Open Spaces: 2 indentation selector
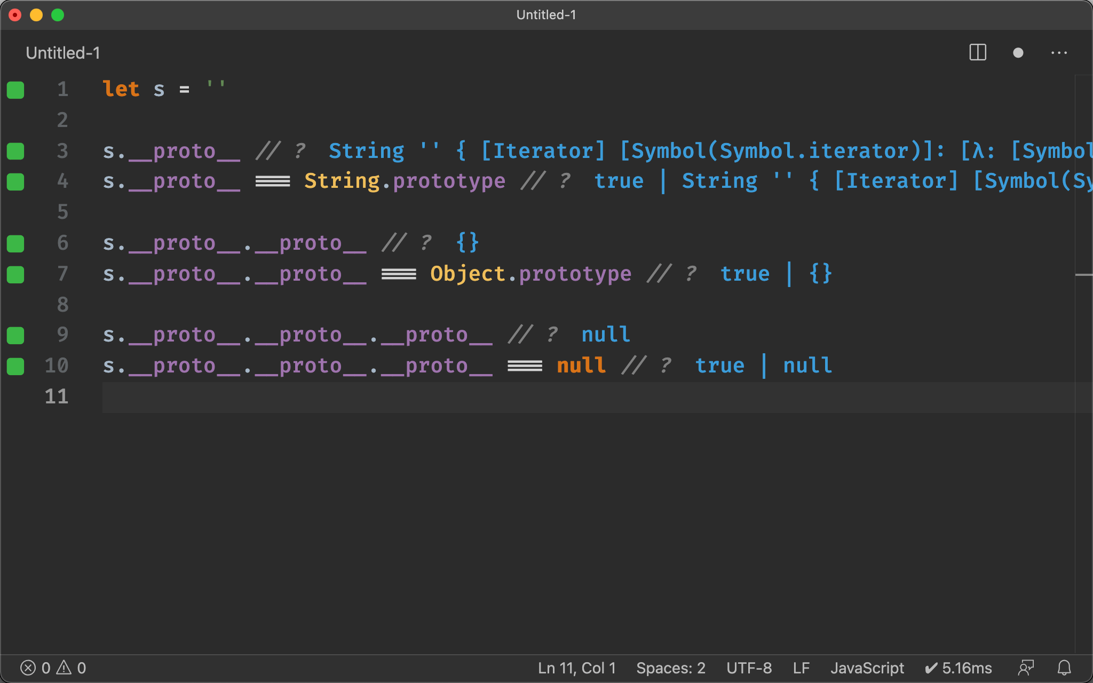This screenshot has height=683, width=1093. tap(670, 668)
